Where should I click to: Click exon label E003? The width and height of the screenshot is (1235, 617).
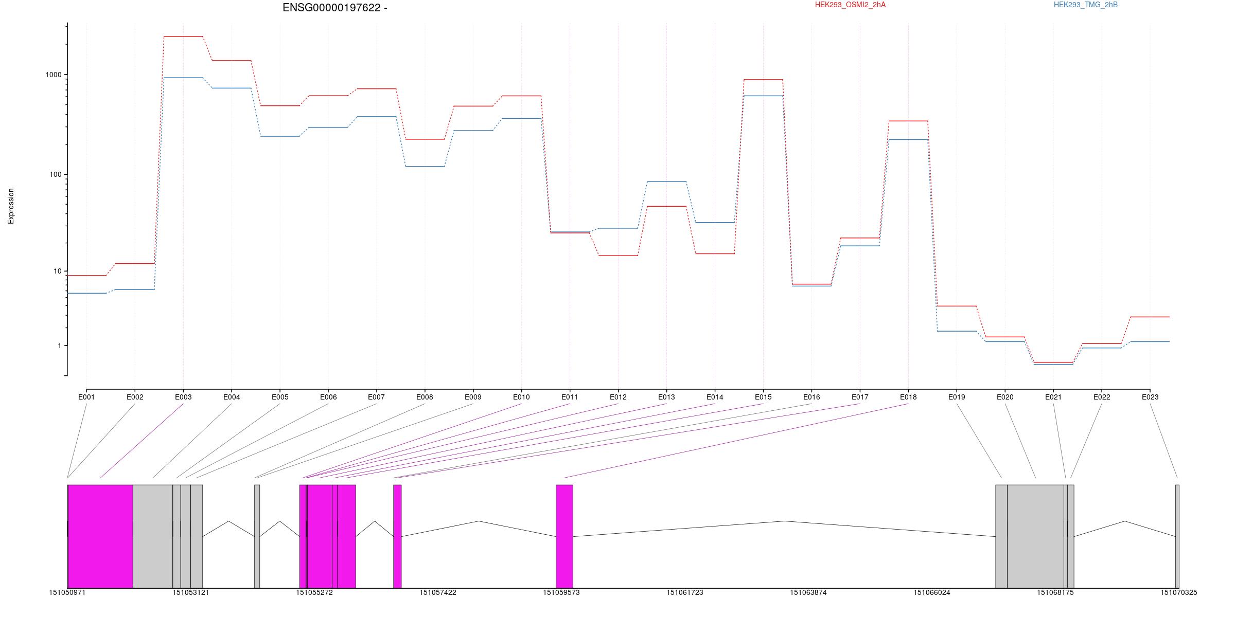point(183,397)
